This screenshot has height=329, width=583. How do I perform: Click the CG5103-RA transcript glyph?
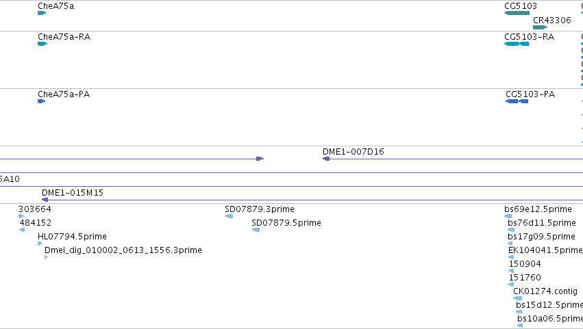click(517, 44)
